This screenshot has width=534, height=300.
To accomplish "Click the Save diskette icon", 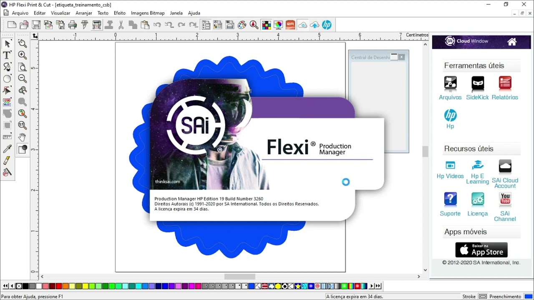I will (36, 25).
